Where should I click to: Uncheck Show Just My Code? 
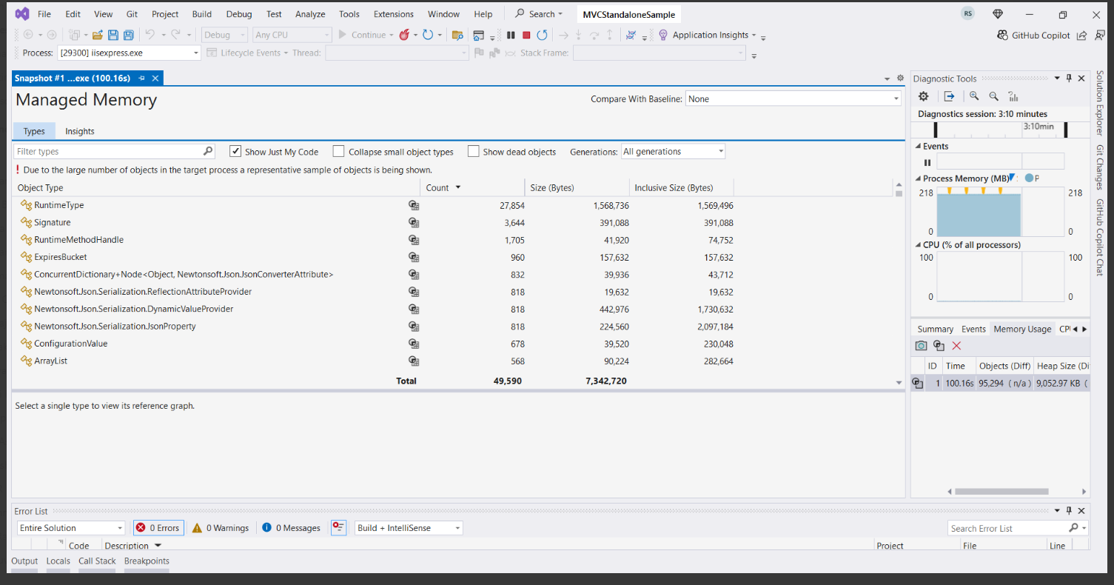click(x=235, y=151)
